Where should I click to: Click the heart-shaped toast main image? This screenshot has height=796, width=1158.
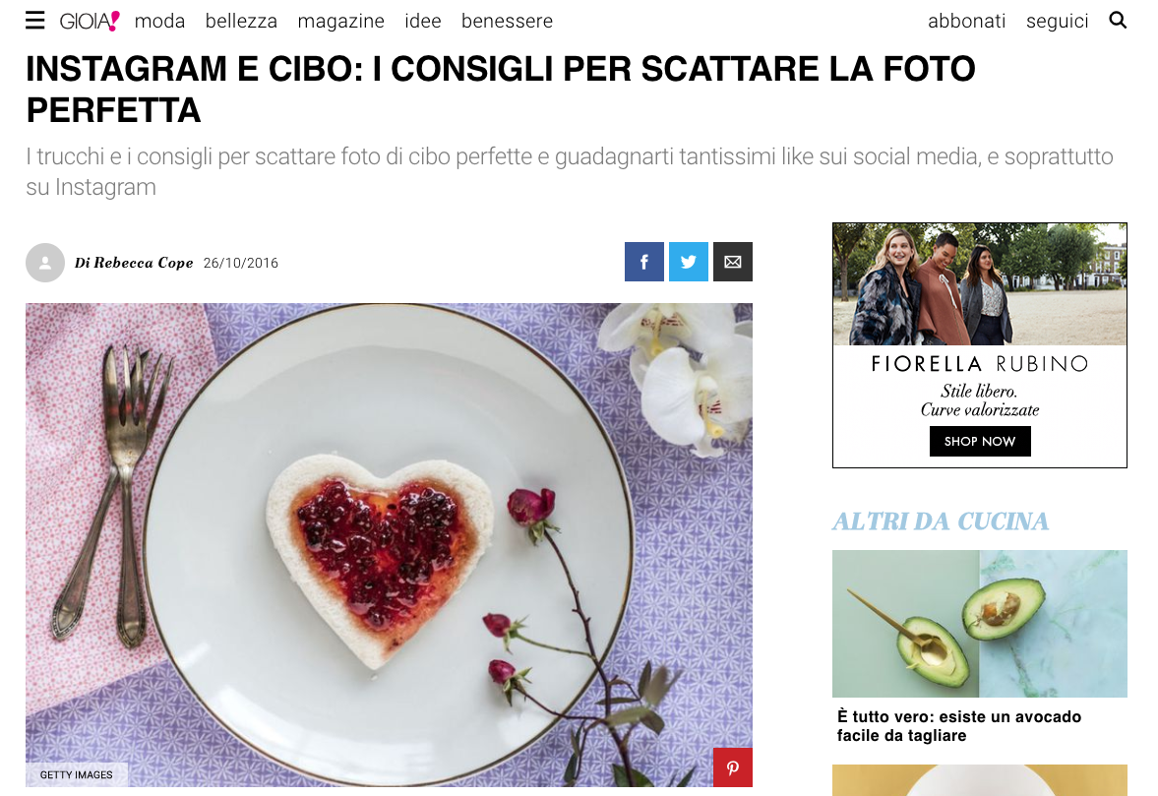point(390,545)
